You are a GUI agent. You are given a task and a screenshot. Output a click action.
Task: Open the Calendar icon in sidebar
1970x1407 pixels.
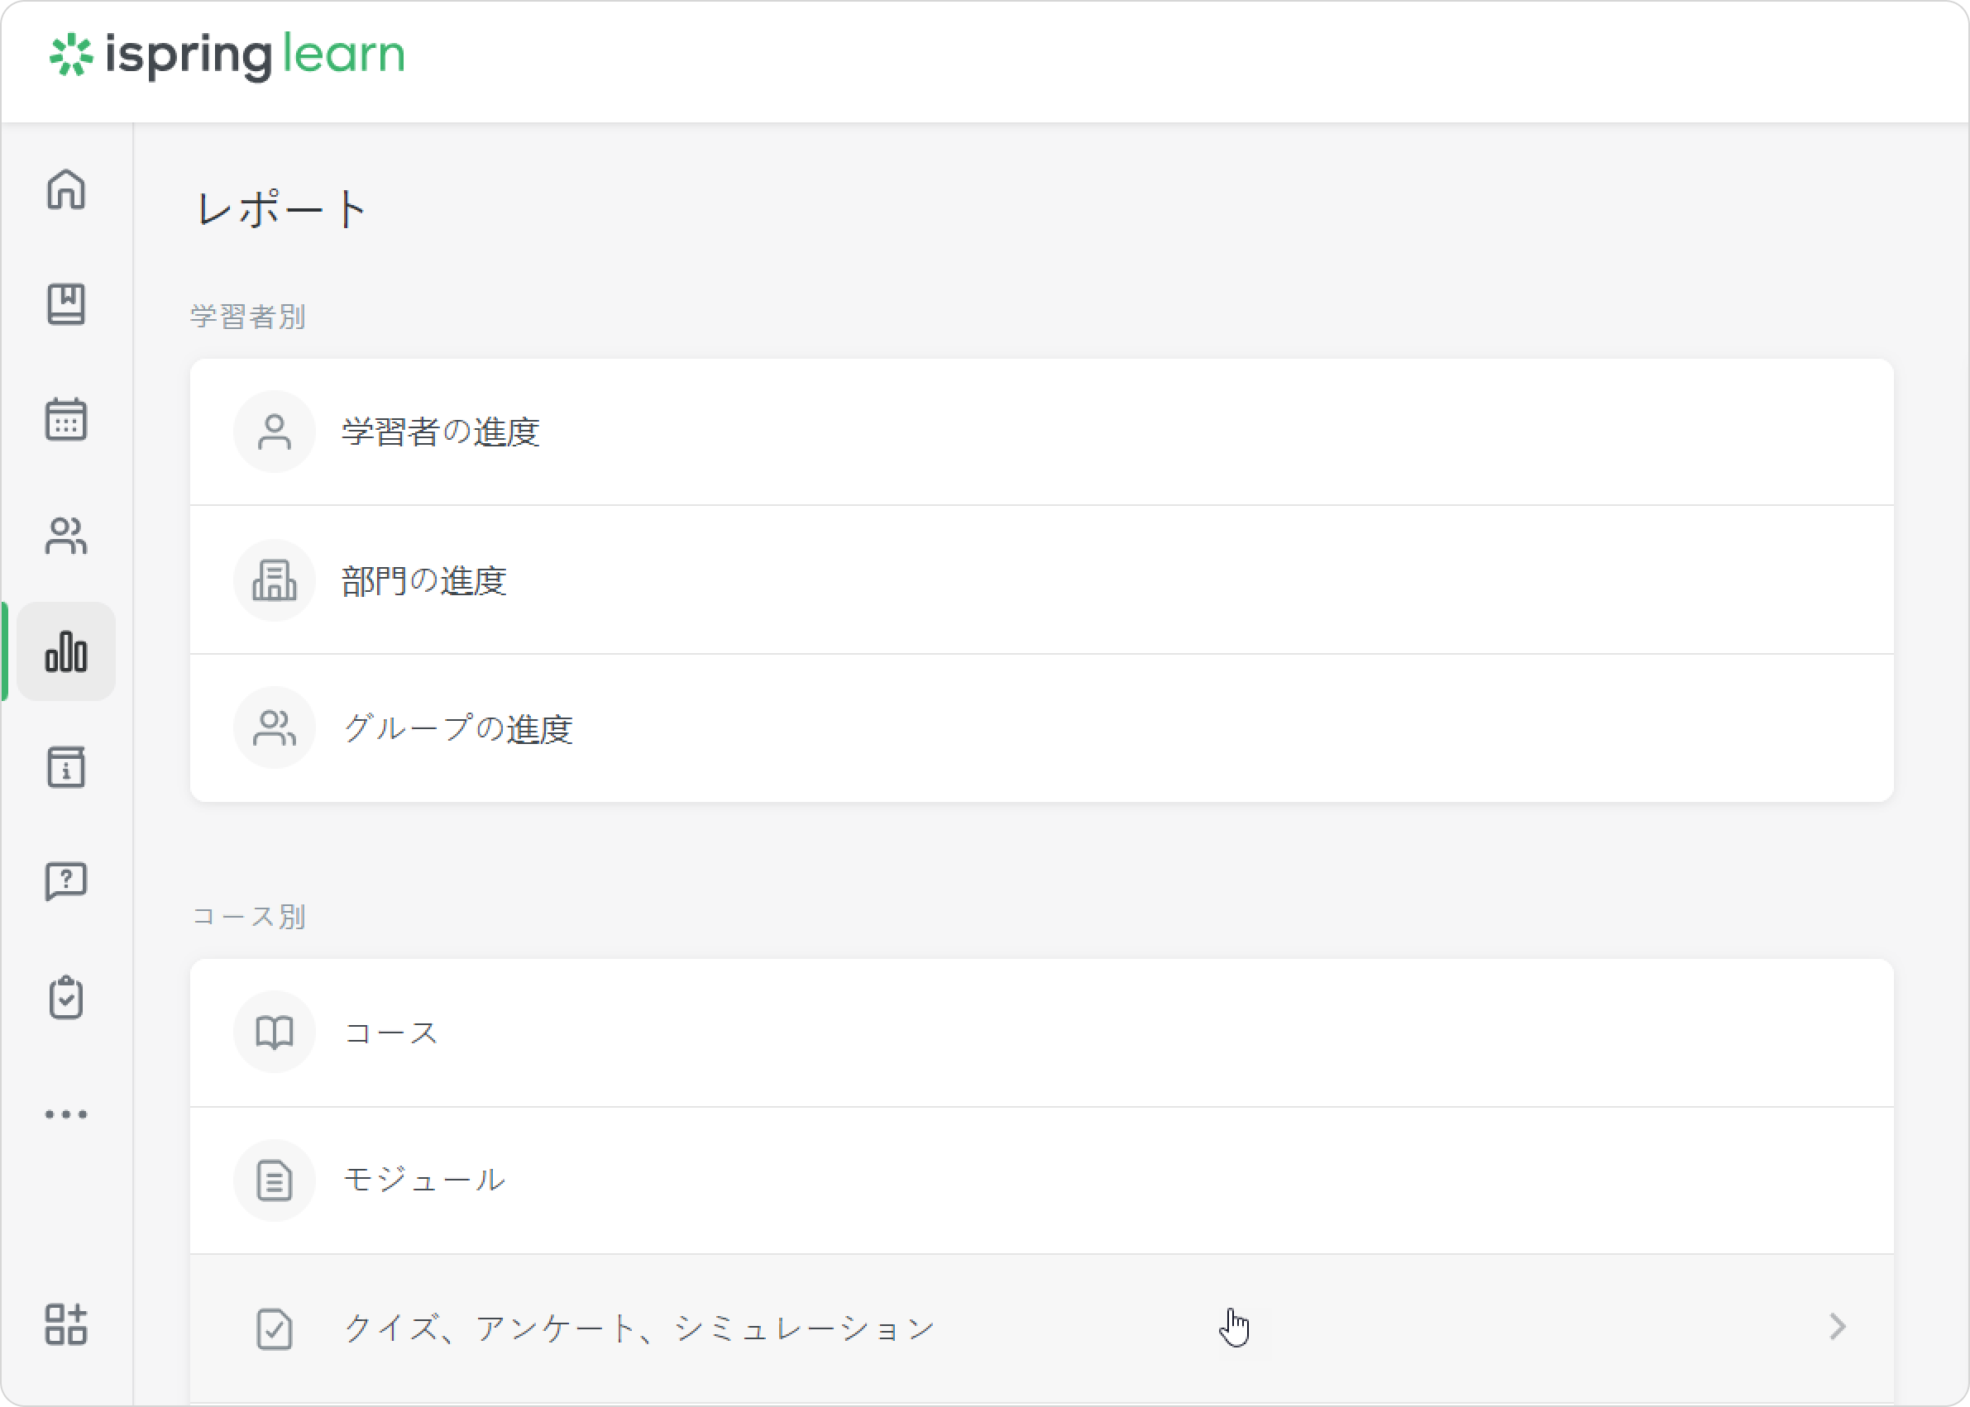[66, 419]
